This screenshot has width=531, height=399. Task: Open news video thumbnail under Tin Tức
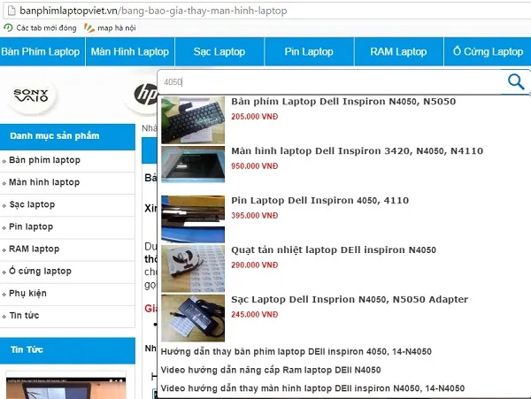[x=66, y=387]
